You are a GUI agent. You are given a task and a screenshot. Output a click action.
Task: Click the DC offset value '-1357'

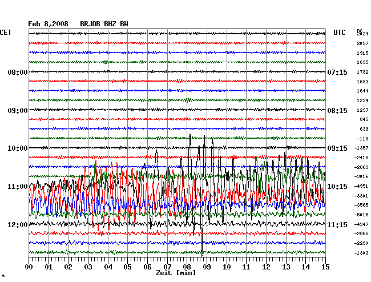click(361, 148)
